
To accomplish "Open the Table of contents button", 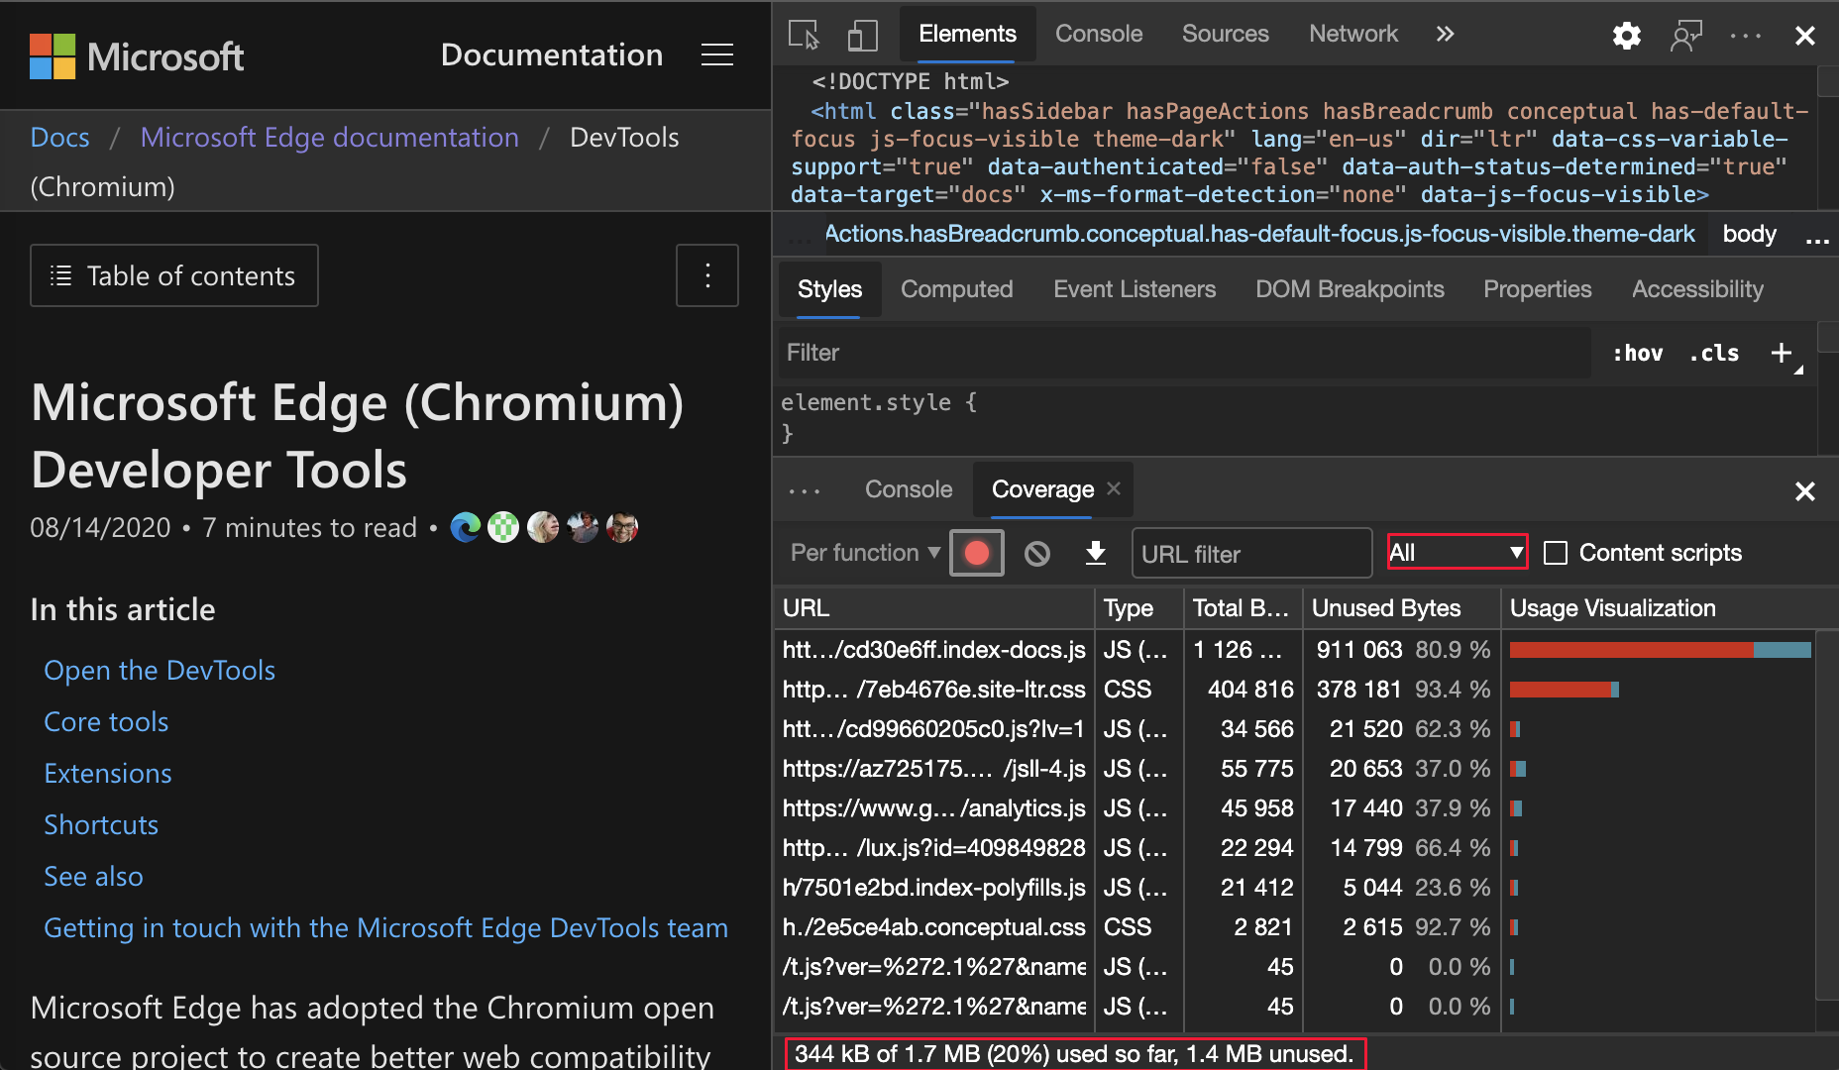I will point(174,275).
